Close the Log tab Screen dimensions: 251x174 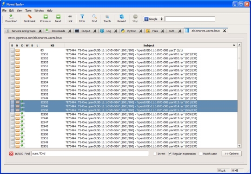pyautogui.click(x=115, y=31)
